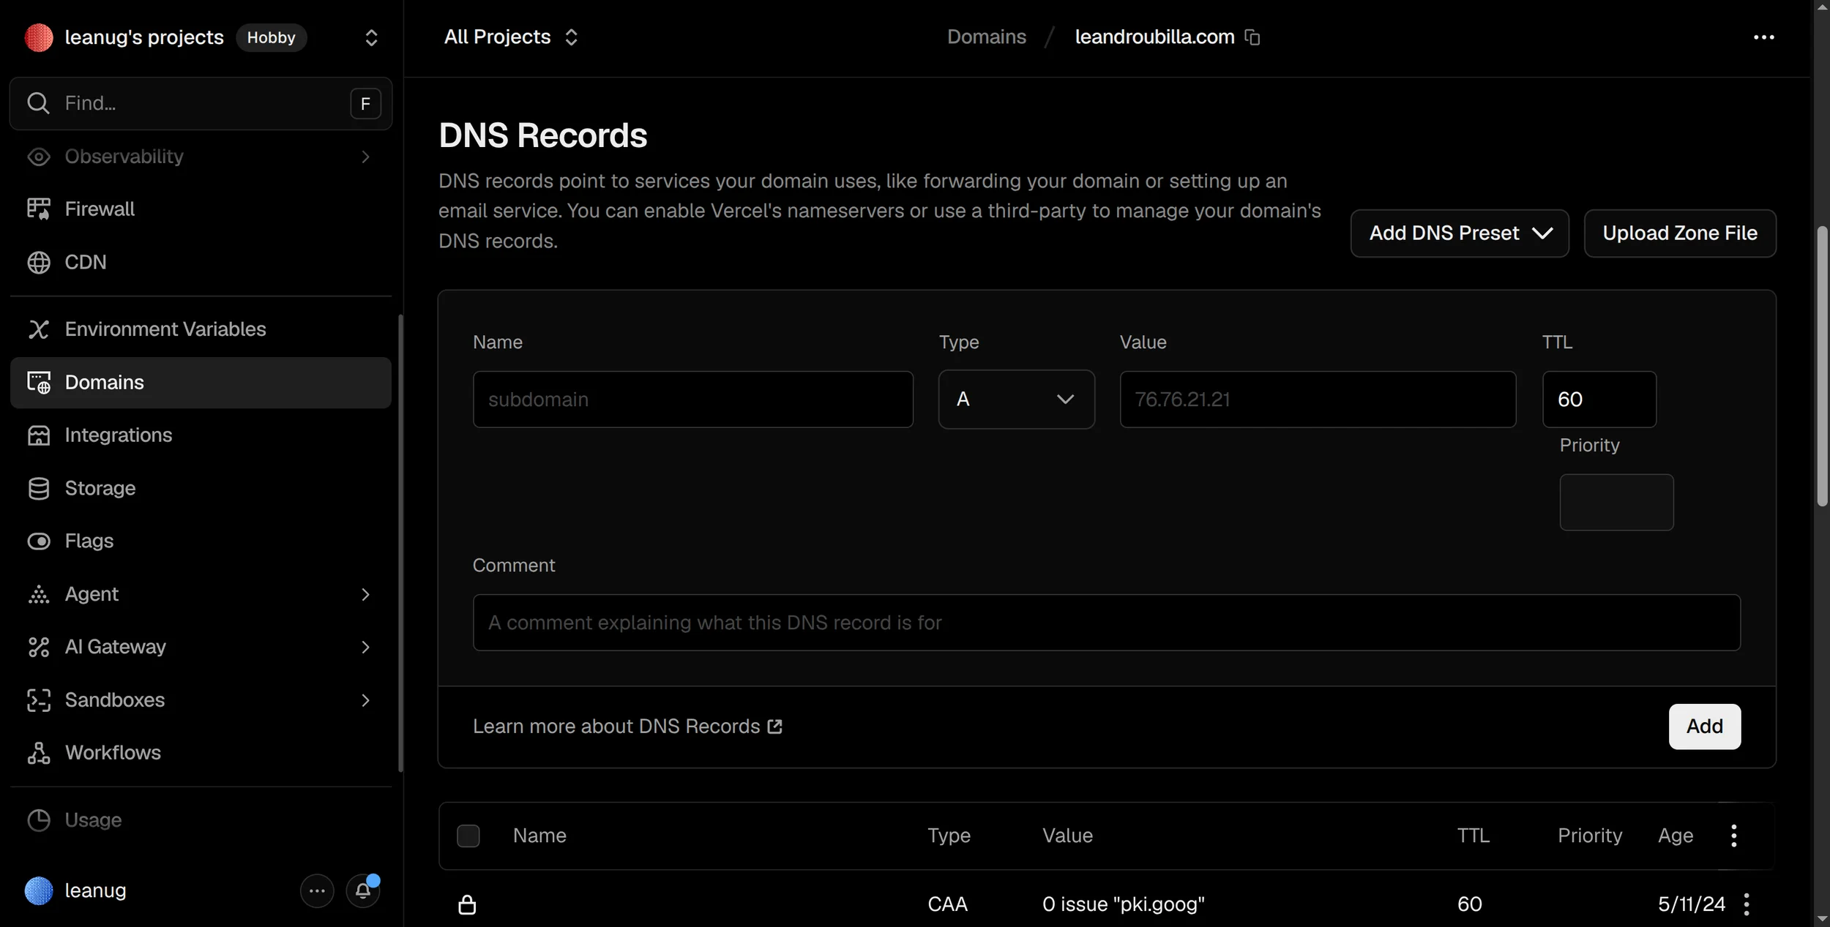Open the CAA record row options menu
Screen dimensions: 1830x927
[x=1747, y=905]
